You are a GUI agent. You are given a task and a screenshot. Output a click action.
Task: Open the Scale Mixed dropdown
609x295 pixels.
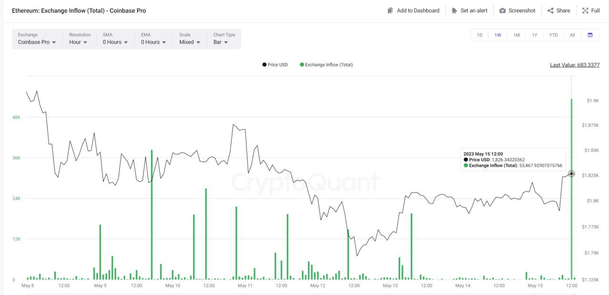tap(190, 39)
